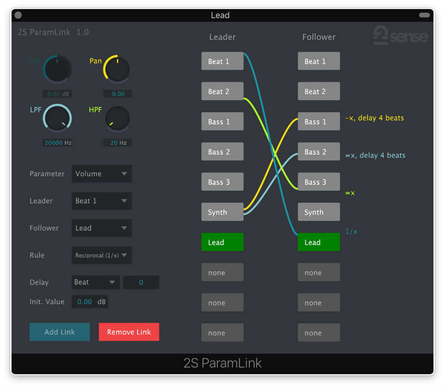Click the last none slot in Leader column
Image resolution: width=445 pixels, height=388 pixels.
point(222,332)
